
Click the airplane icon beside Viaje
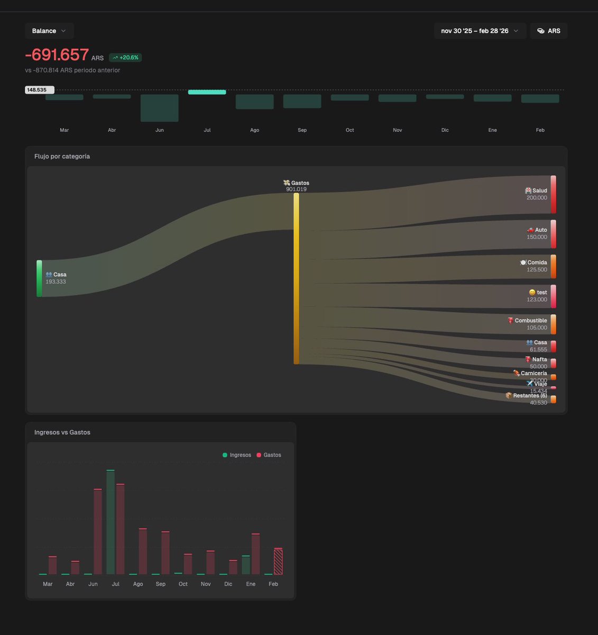(x=529, y=383)
